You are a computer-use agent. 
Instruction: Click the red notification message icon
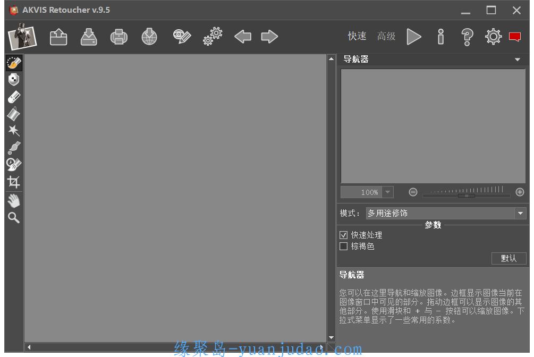[x=515, y=37]
